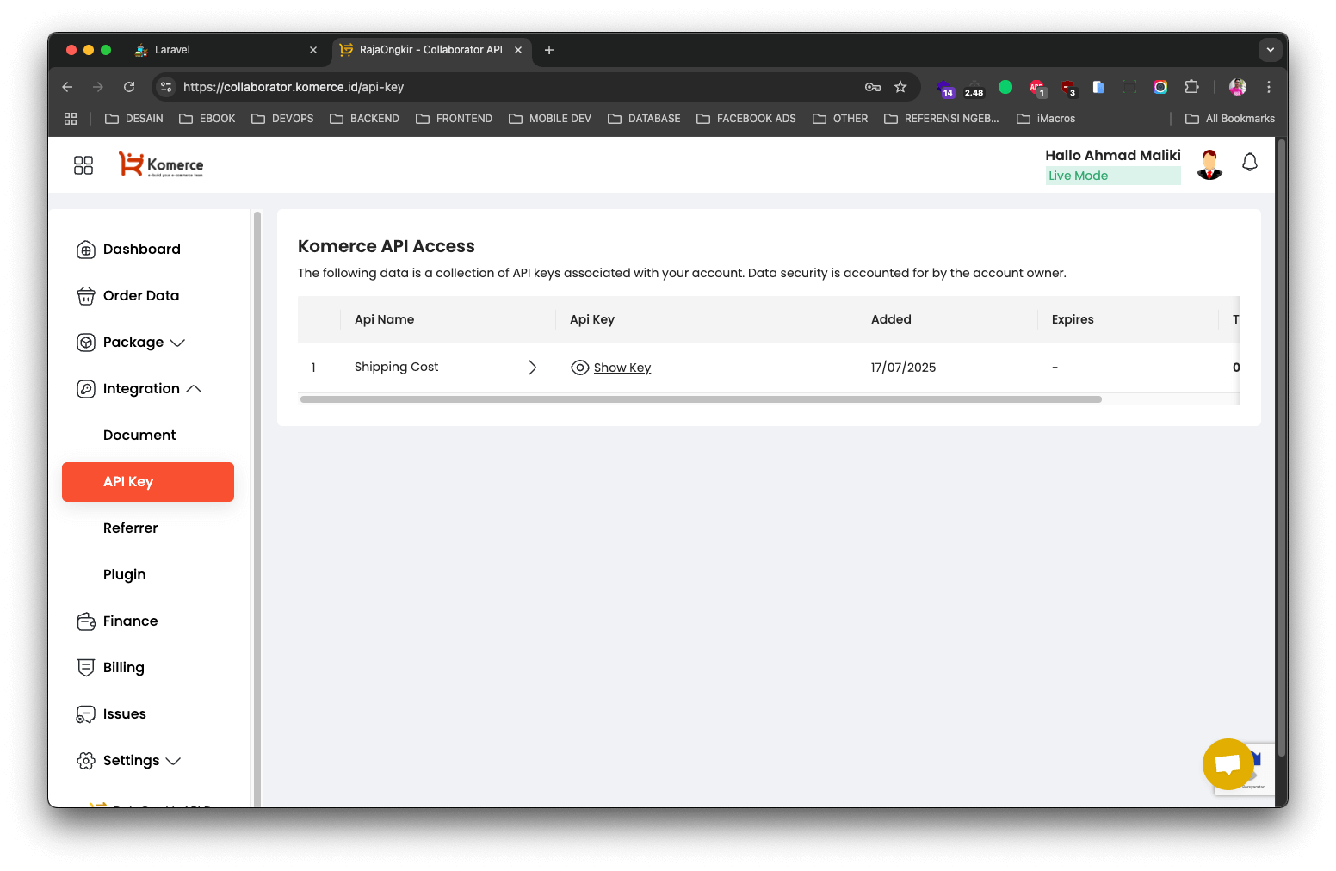Open the All Bookmarks folder
Image resolution: width=1336 pixels, height=871 pixels.
[1230, 119]
